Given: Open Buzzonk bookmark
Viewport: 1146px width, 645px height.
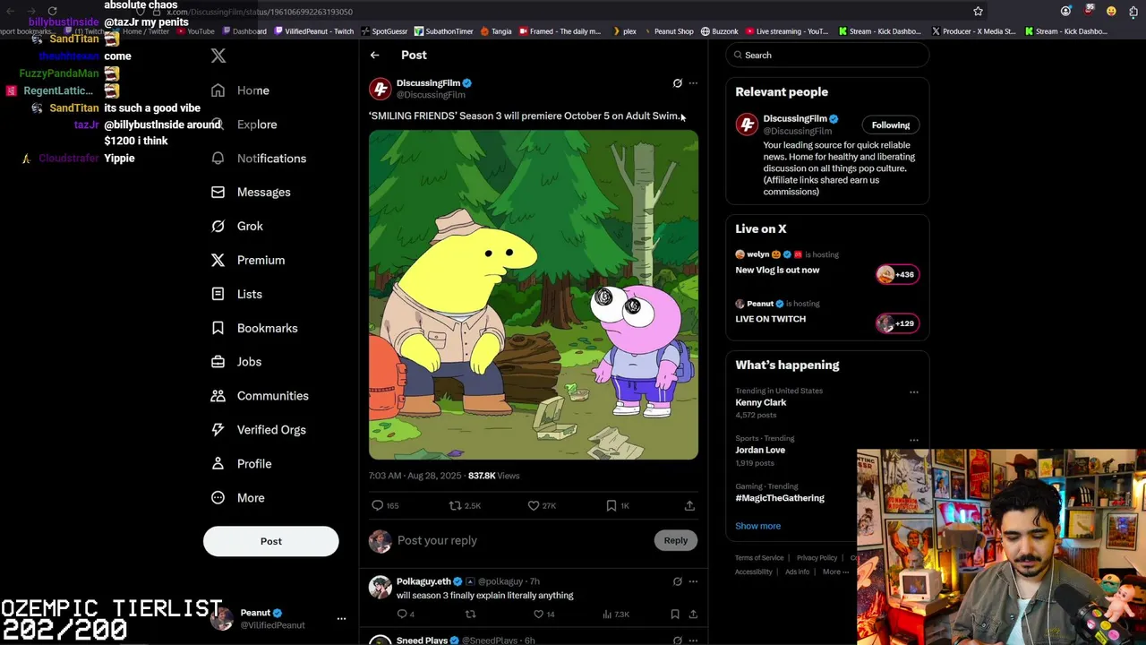Looking at the screenshot, I should click(x=720, y=31).
